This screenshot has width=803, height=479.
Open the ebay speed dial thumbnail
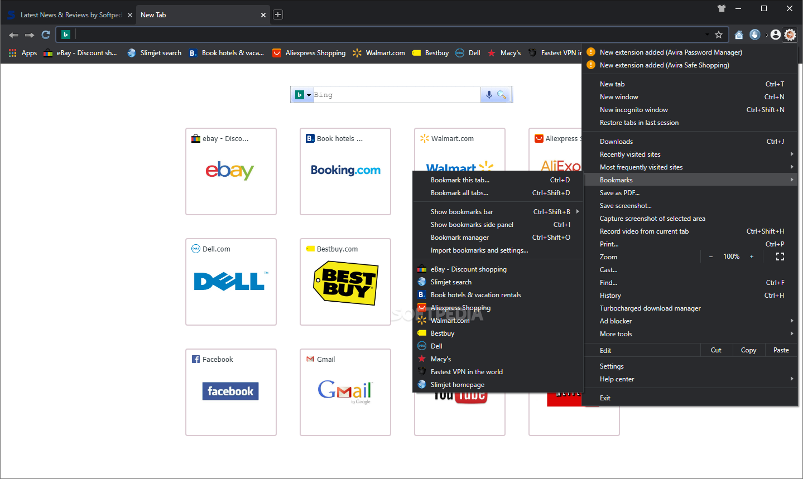231,171
